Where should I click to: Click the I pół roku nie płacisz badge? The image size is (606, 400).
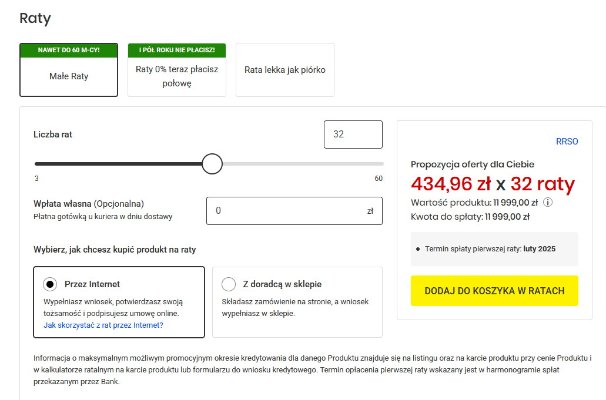177,50
